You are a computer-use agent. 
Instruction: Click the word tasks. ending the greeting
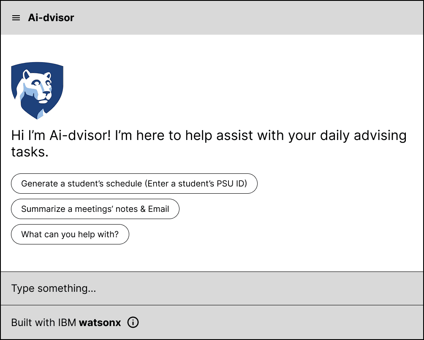click(x=30, y=152)
